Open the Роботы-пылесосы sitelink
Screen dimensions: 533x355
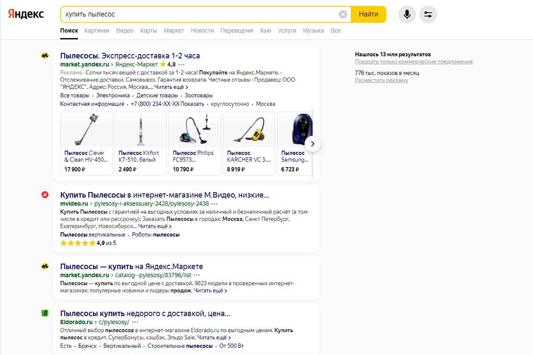[x=155, y=235]
